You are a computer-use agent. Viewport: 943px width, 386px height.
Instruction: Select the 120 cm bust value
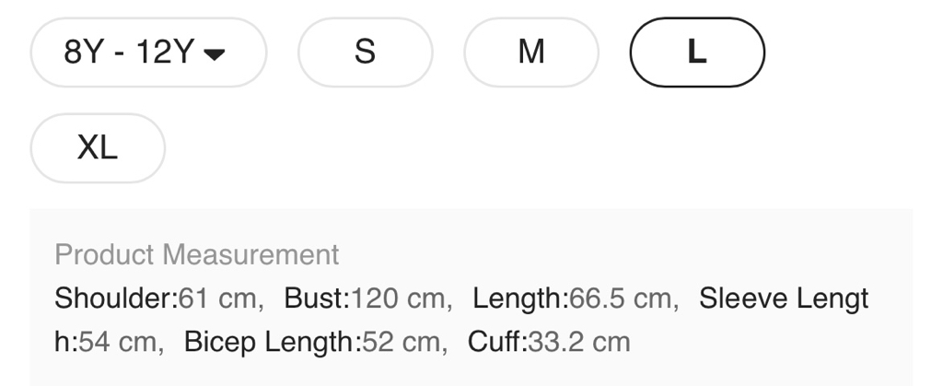click(x=398, y=298)
